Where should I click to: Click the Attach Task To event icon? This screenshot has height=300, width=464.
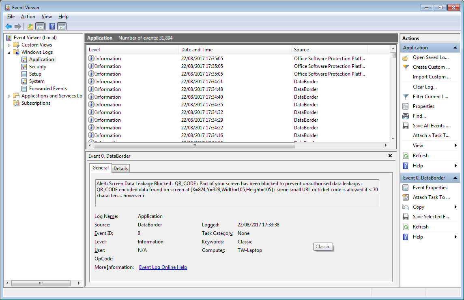(405, 197)
